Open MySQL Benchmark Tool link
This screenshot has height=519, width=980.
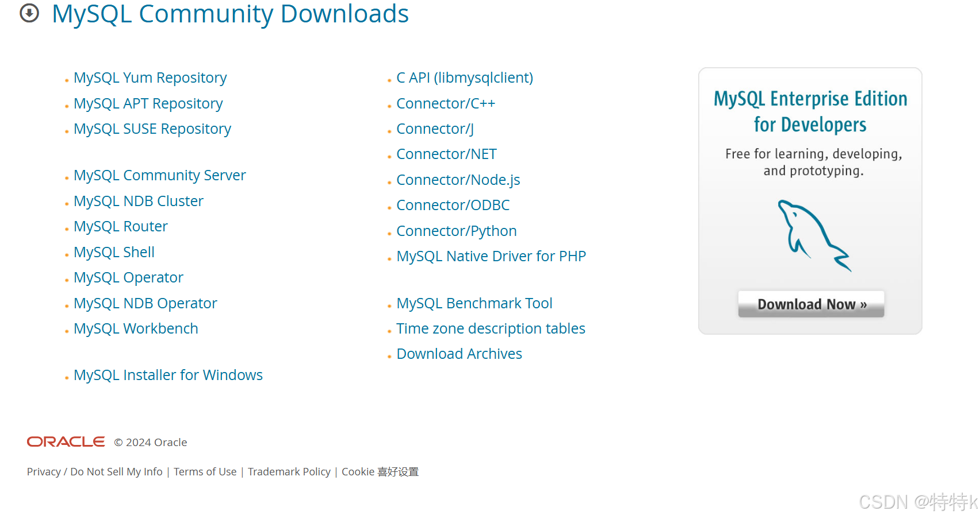(474, 303)
